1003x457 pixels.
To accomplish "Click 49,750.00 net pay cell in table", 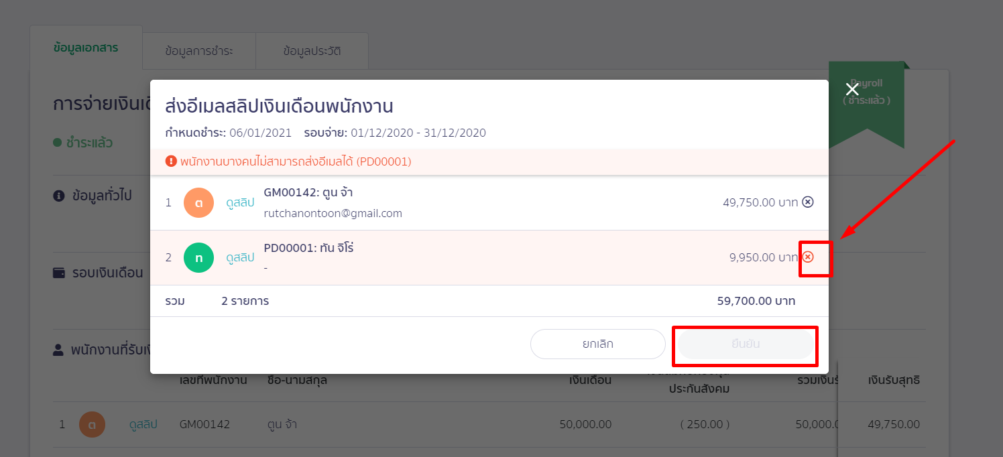I will 894,424.
